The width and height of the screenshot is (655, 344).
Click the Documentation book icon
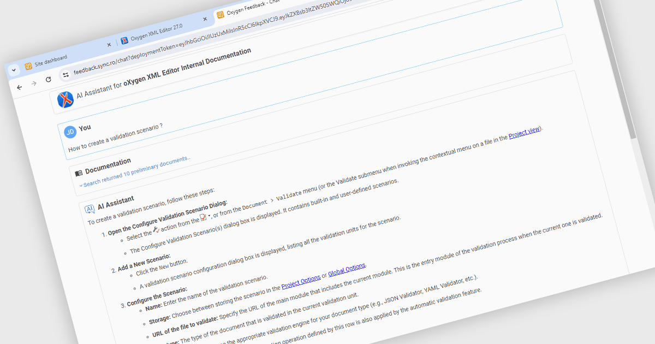pyautogui.click(x=79, y=173)
